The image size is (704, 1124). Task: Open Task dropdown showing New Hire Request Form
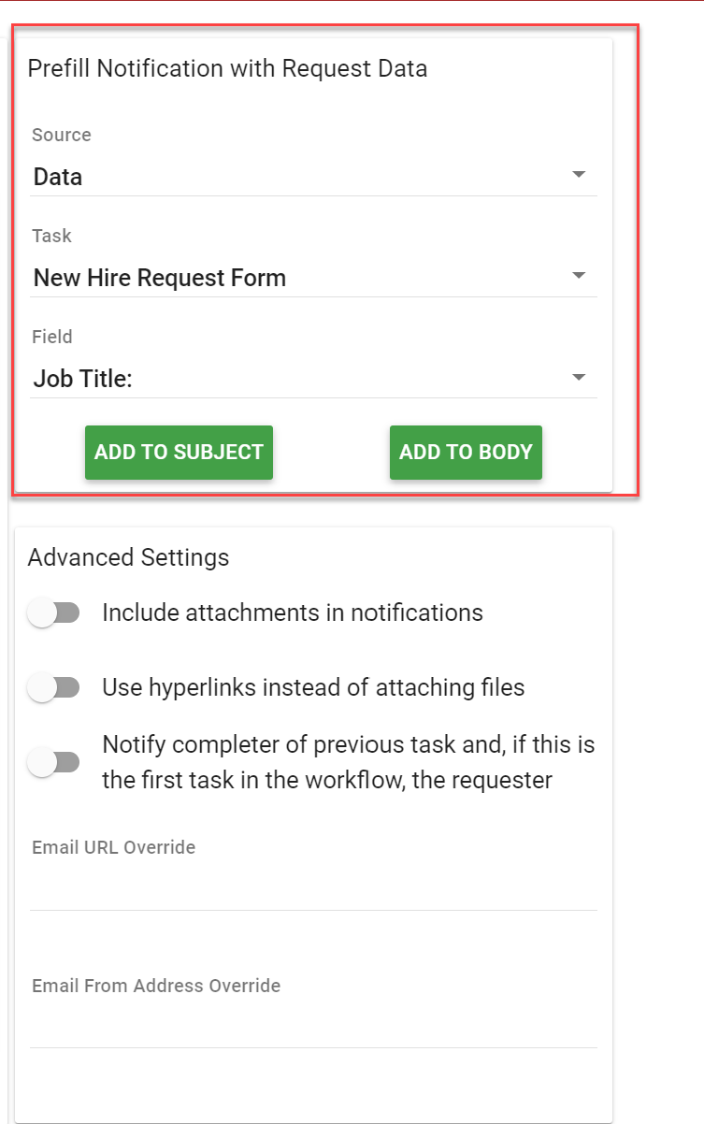click(x=299, y=278)
